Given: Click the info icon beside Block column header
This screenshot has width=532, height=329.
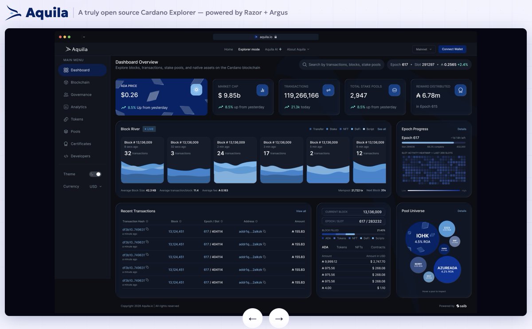Looking at the screenshot, I should pos(181,221).
